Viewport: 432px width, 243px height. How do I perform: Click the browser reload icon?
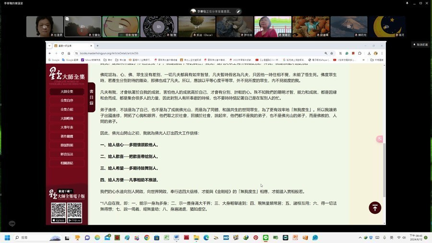coord(61,53)
